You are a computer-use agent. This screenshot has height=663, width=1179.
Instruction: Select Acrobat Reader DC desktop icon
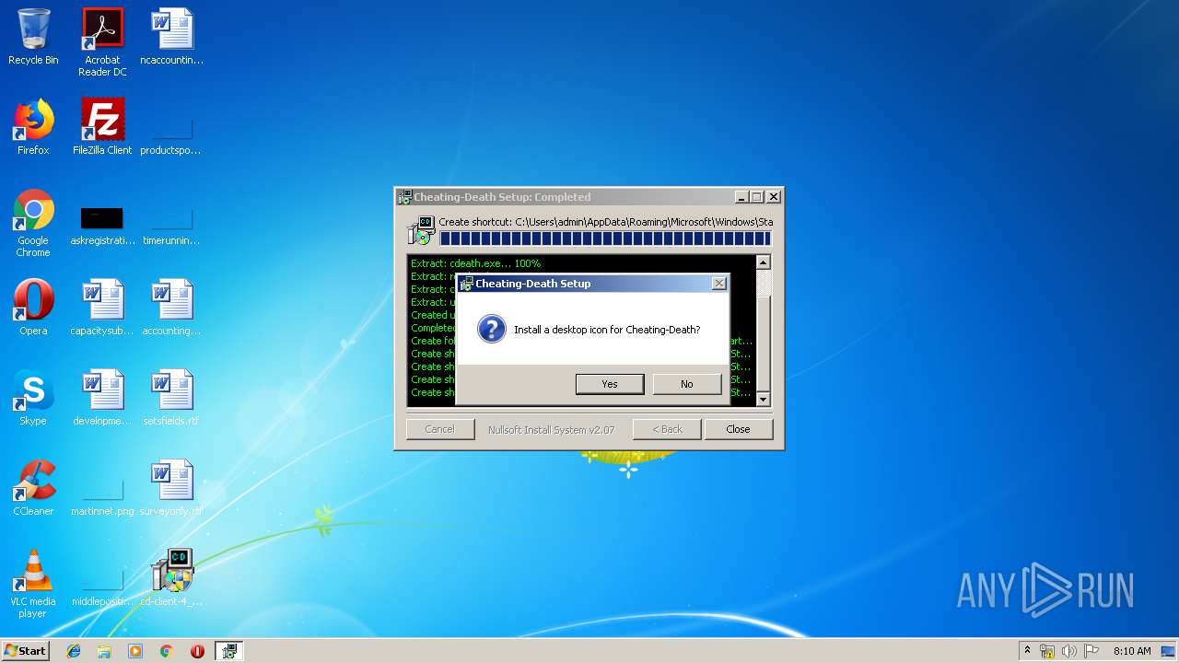pos(102,42)
